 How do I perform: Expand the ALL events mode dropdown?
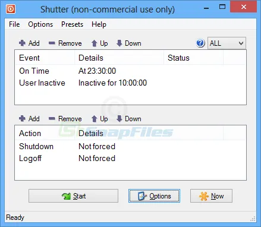[x=227, y=43]
